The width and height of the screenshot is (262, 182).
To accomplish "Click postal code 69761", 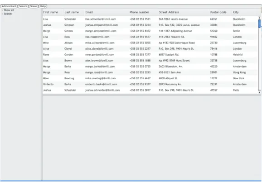I will (213, 19).
